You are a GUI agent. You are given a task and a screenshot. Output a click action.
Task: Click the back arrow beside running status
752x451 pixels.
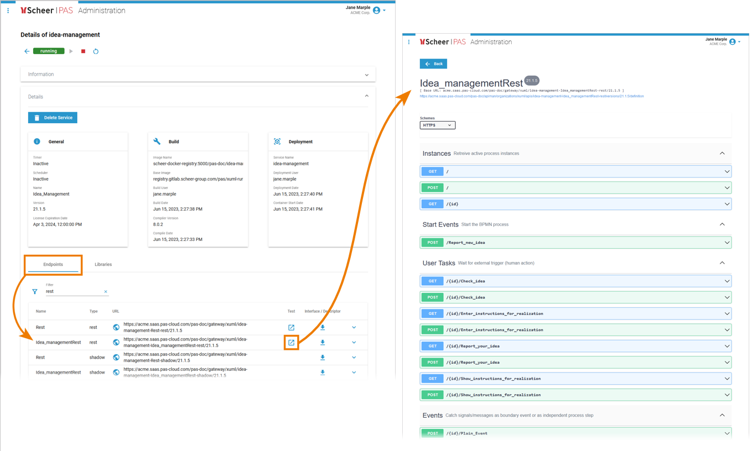(27, 51)
